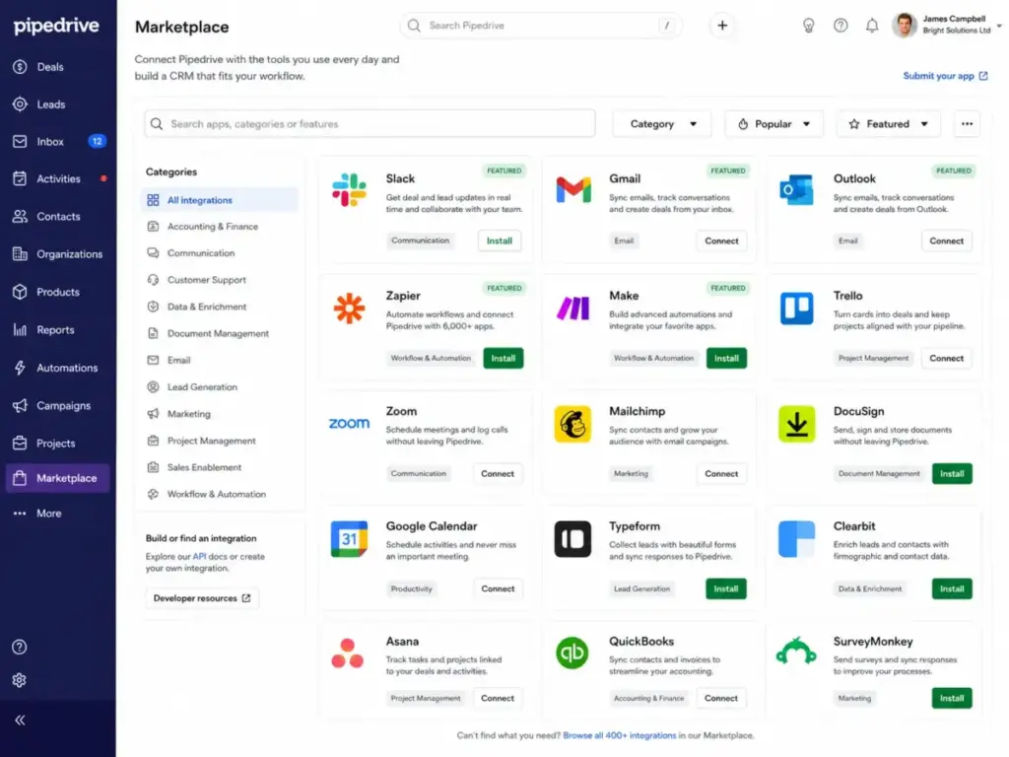Open James Campbell profile avatar
Screen dimensions: 1009x757
point(905,25)
